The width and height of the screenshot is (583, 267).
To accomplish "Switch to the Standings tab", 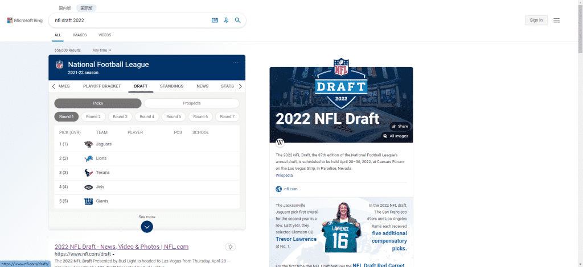I will (171, 86).
